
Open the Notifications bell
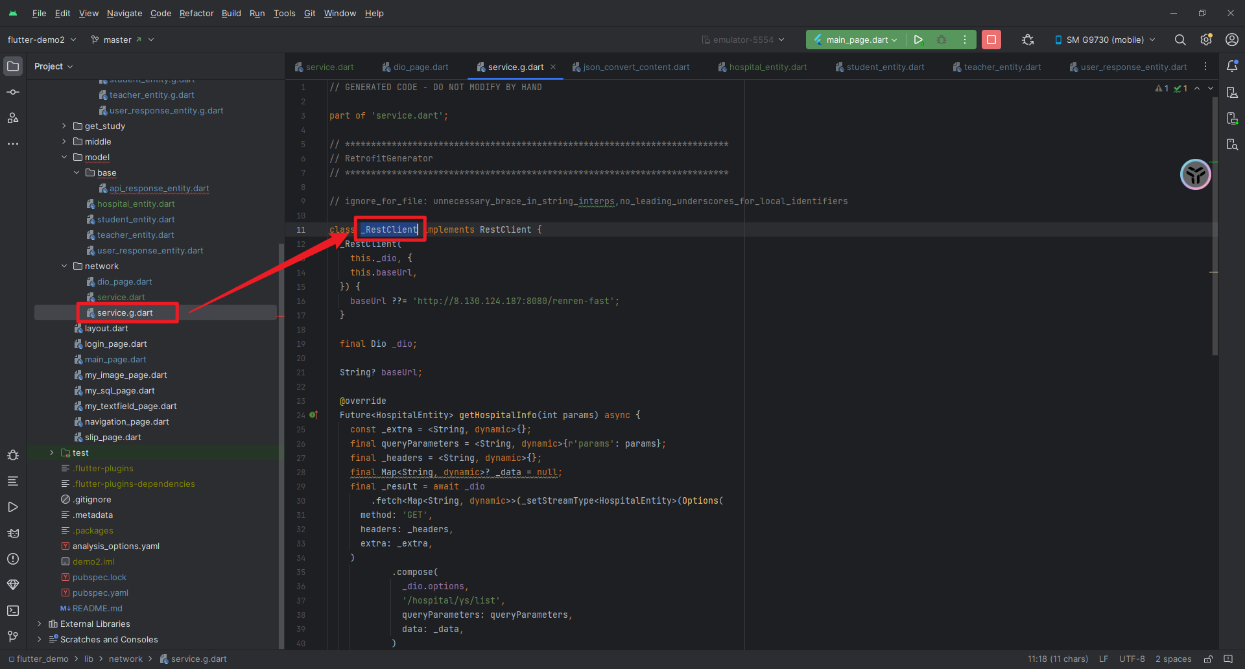[x=1232, y=66]
